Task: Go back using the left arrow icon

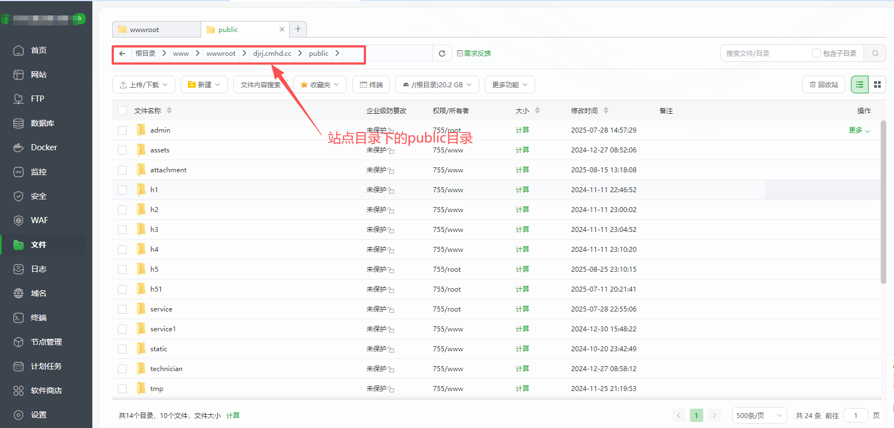Action: point(122,54)
